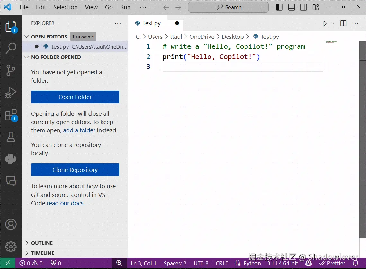Viewport: 366px width, 269px height.
Task: Open Explorer Views and More Actions menu
Action: click(118, 23)
